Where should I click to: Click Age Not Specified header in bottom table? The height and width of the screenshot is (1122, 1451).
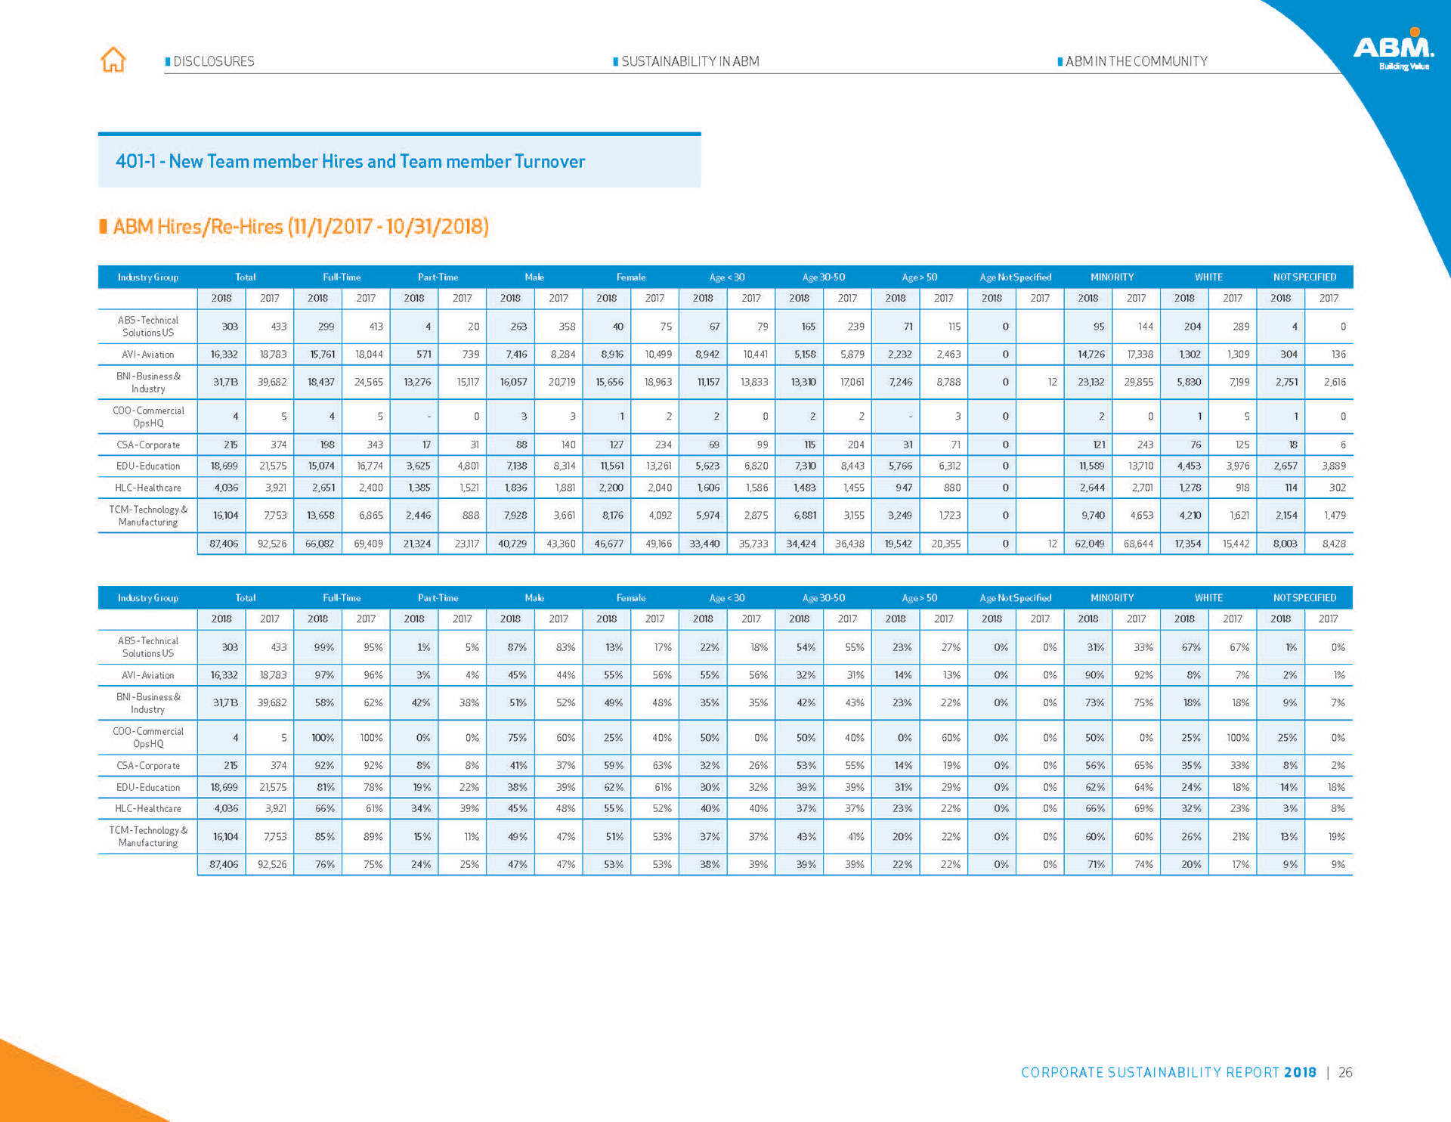[1015, 597]
